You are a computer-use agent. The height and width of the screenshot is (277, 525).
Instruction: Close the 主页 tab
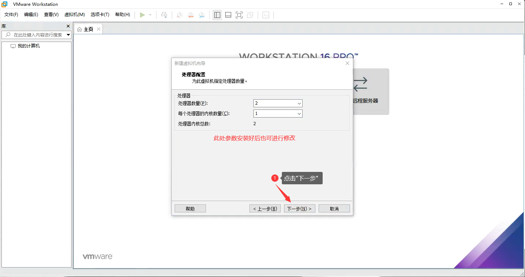98,29
